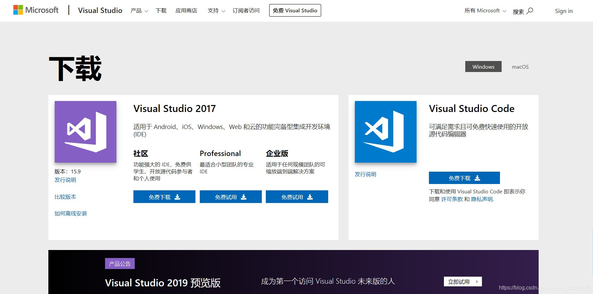Click Visual Studio 2019 预览版 banner title
The width and height of the screenshot is (593, 294).
163,283
